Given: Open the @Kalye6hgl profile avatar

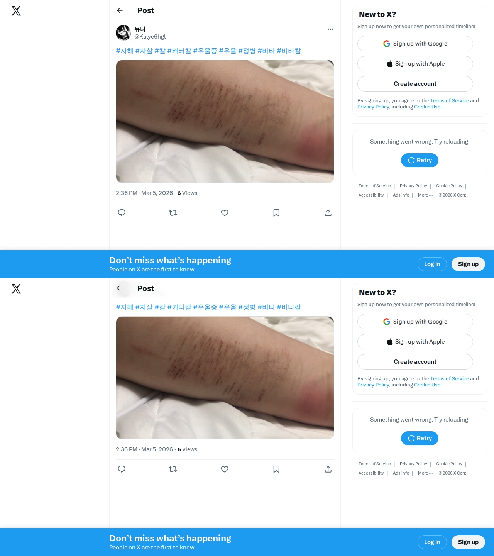Looking at the screenshot, I should tap(123, 33).
